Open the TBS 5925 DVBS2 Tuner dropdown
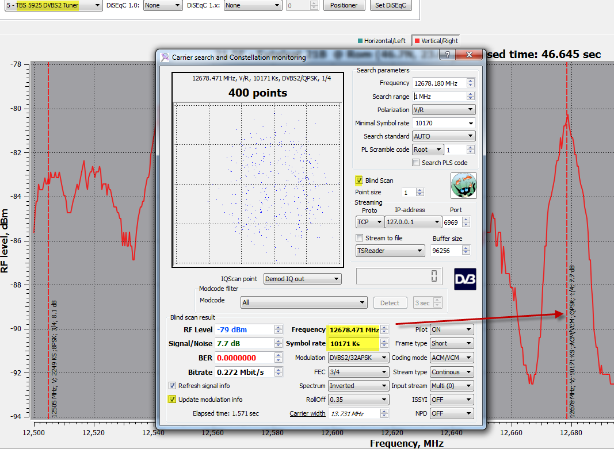 pos(54,6)
